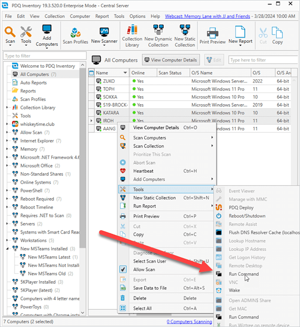The image size is (300, 327).
Task: Open the Report menu in menu bar
Action: [102, 16]
